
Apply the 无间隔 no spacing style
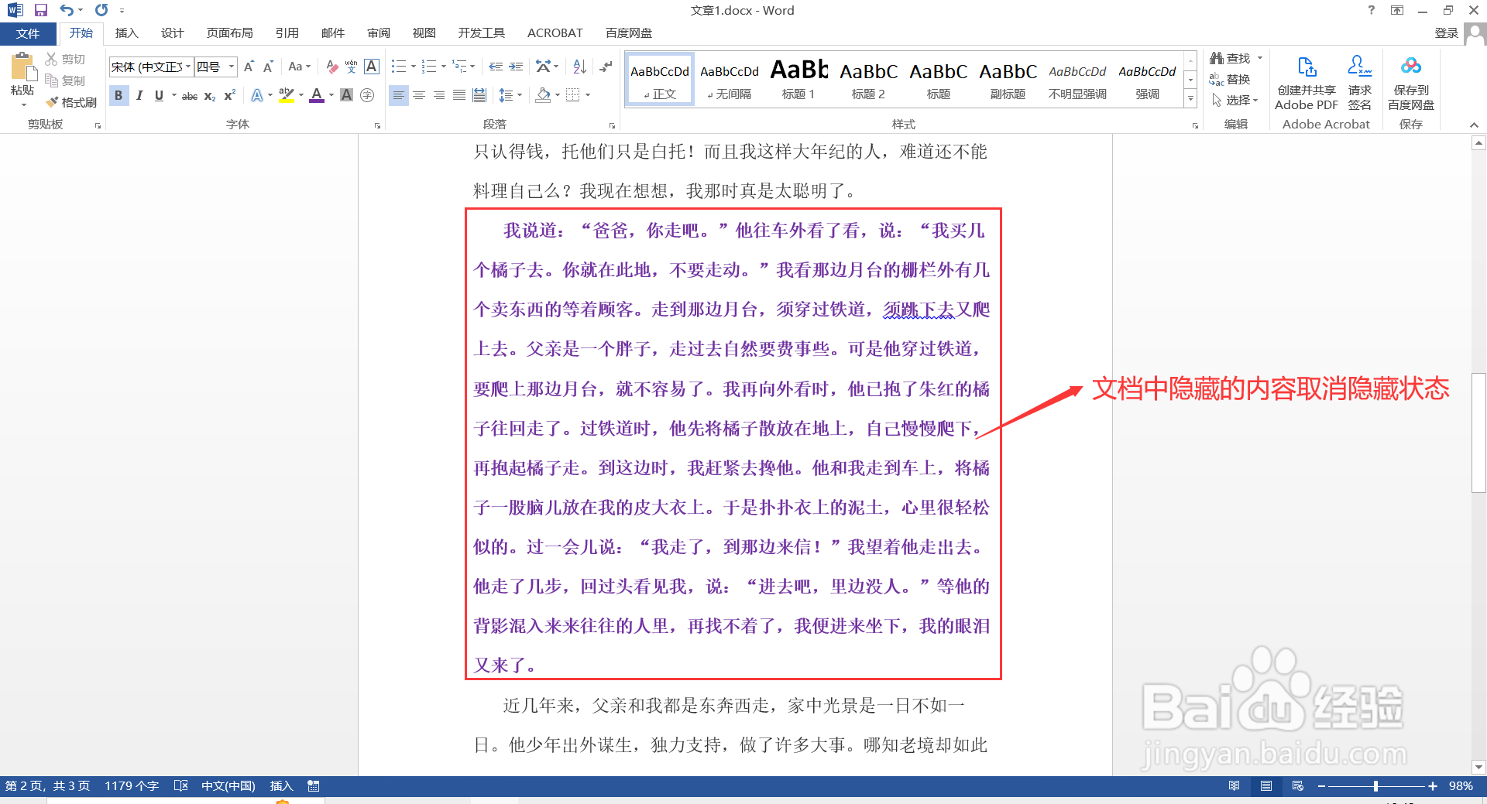pyautogui.click(x=729, y=80)
